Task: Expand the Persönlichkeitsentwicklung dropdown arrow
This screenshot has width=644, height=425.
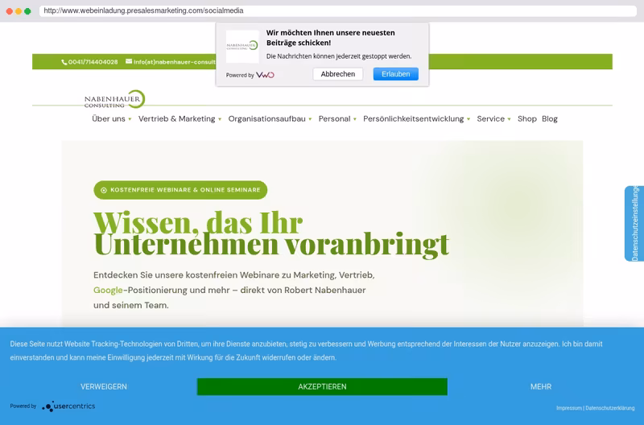Action: [469, 119]
